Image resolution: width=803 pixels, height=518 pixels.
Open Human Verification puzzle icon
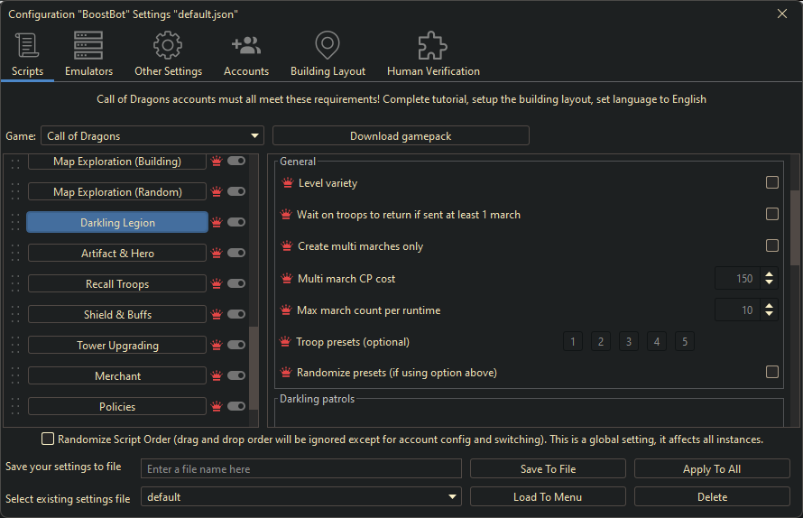[433, 45]
